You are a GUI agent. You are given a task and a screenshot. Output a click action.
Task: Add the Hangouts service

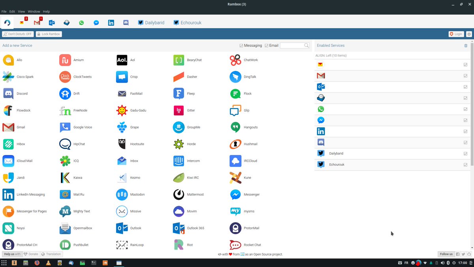(x=244, y=127)
